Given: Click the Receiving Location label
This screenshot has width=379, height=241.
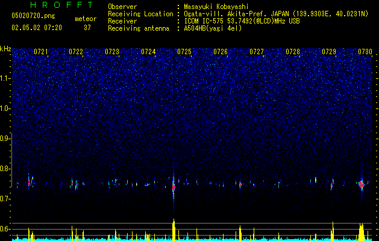Looking at the screenshot, I should (140, 14).
